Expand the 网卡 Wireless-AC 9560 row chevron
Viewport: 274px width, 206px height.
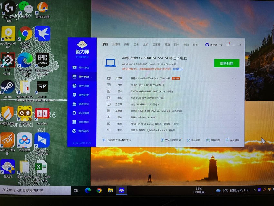click(x=235, y=118)
